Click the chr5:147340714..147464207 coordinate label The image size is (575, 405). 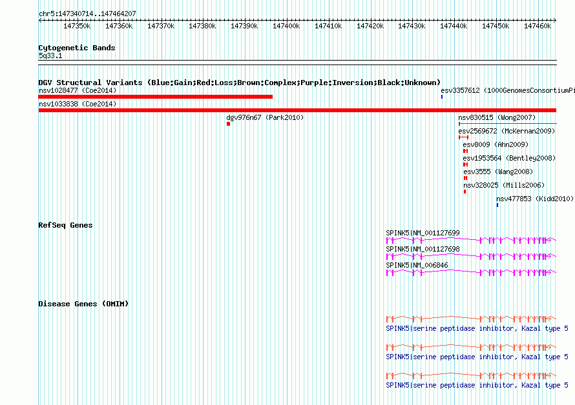(x=87, y=14)
